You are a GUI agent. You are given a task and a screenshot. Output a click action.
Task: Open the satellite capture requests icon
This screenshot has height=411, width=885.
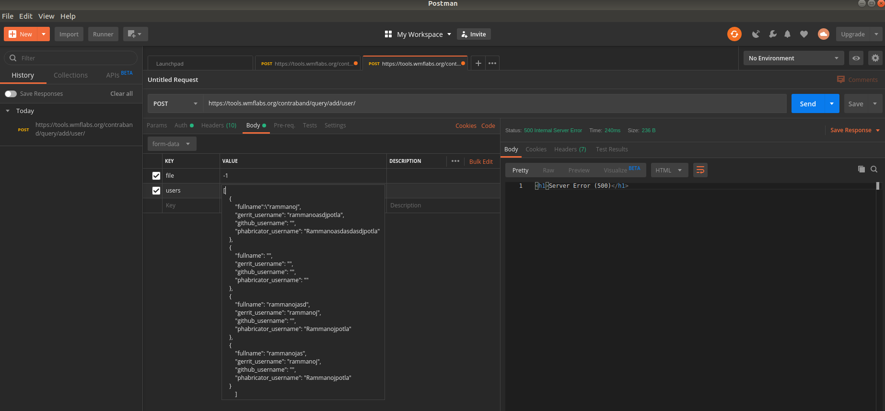pos(756,34)
